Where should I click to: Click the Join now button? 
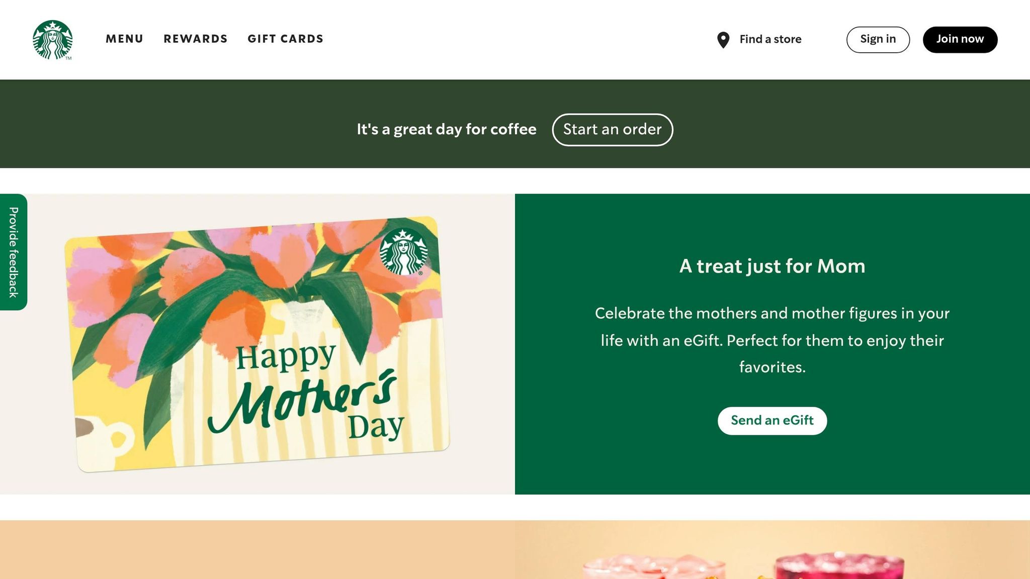click(960, 39)
